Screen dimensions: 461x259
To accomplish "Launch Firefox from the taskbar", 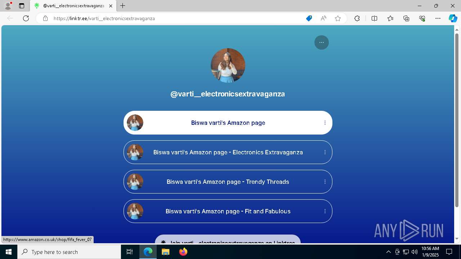I will (183, 252).
